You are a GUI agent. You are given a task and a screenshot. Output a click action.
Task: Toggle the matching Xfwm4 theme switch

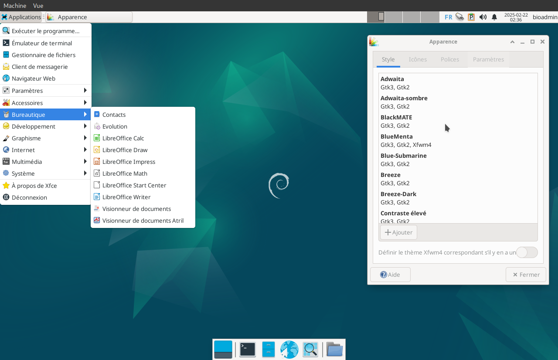click(x=527, y=252)
